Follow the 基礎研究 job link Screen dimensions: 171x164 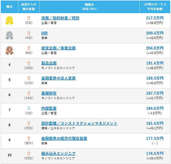tap(49, 93)
